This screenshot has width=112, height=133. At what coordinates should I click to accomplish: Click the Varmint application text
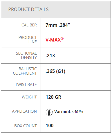(62, 112)
